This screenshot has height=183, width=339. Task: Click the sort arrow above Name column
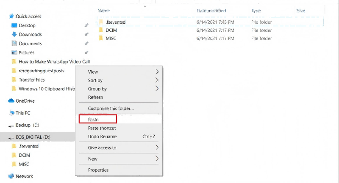[145, 7]
